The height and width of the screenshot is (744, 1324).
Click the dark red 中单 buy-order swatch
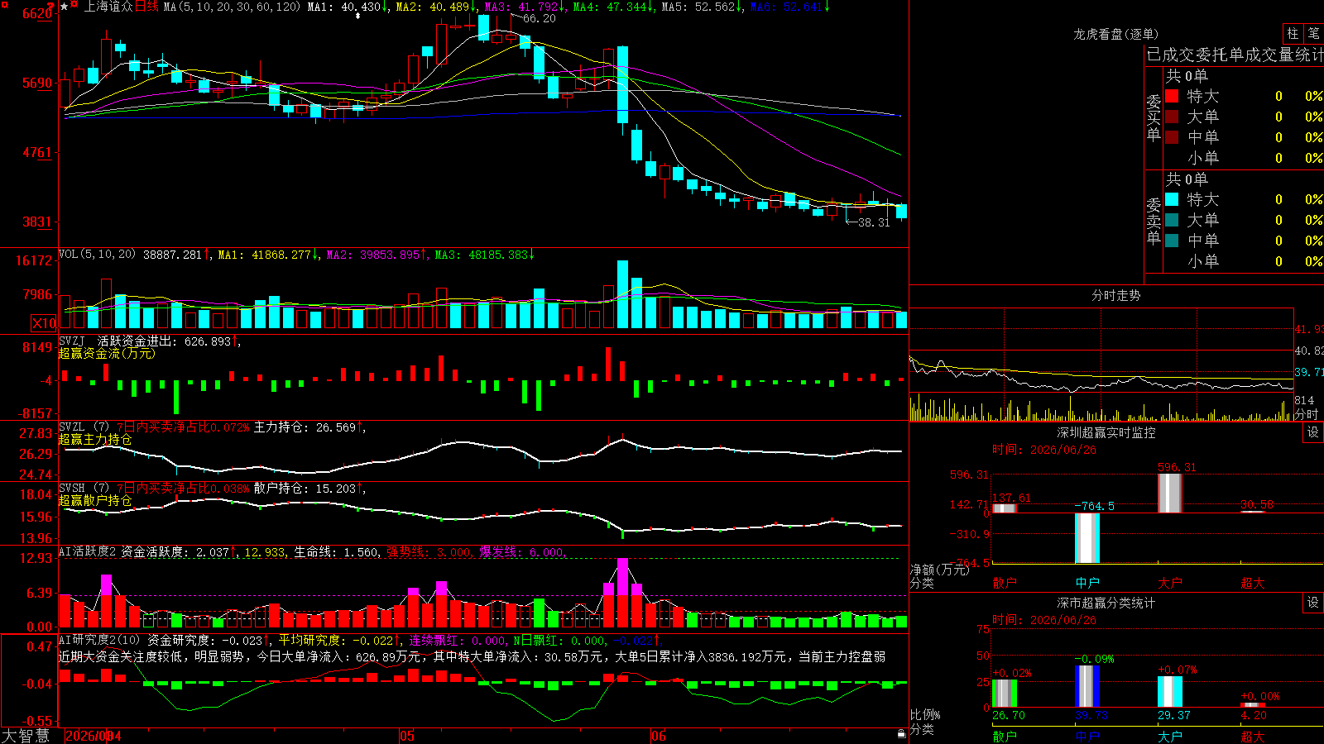click(1172, 137)
